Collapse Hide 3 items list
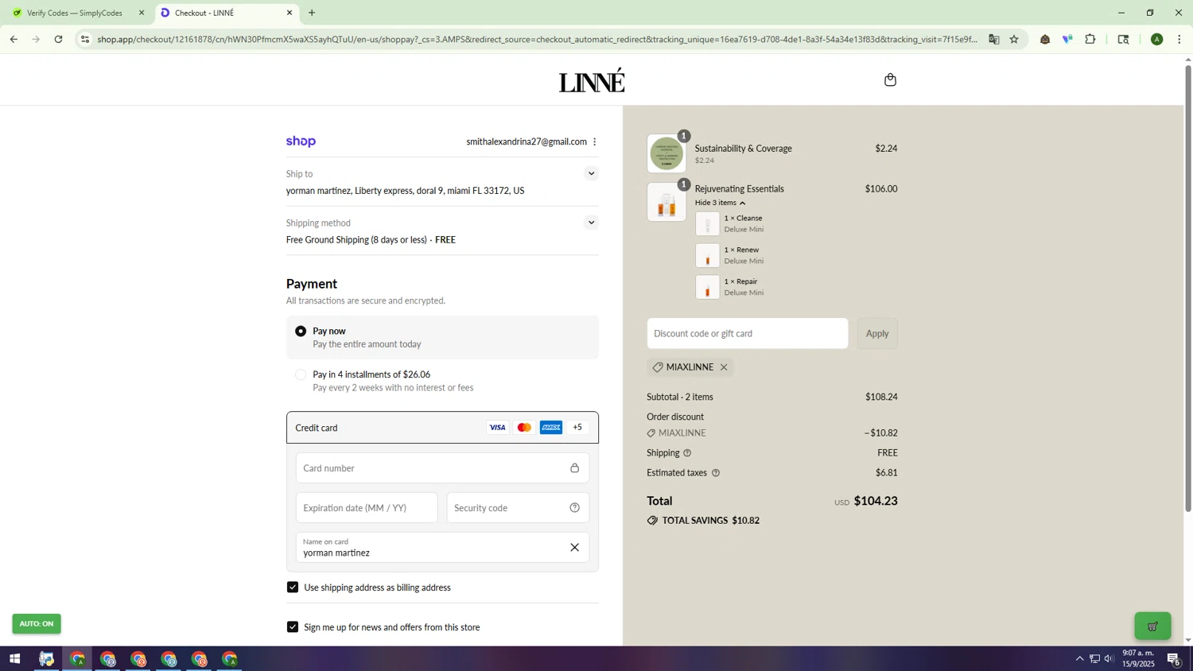The height and width of the screenshot is (671, 1193). pos(721,203)
